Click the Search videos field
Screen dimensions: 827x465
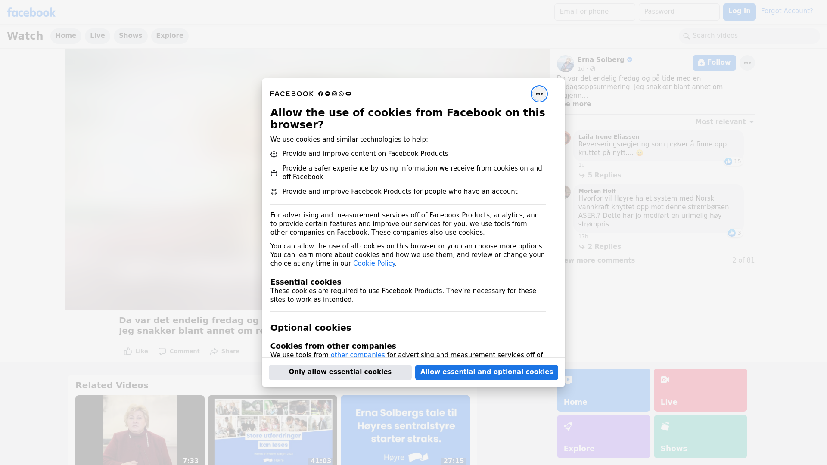click(x=749, y=36)
